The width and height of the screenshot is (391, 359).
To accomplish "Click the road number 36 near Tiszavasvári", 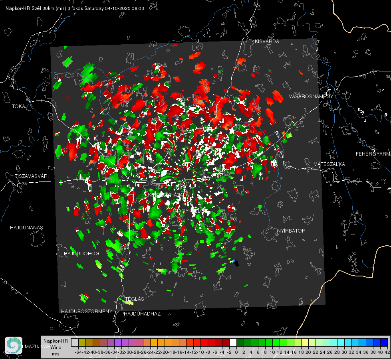I will [25, 183].
